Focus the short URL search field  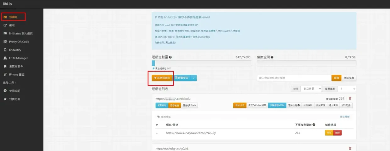[294, 78]
